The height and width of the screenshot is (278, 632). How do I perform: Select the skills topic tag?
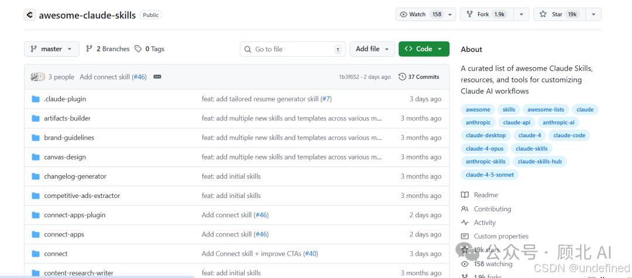click(x=509, y=109)
